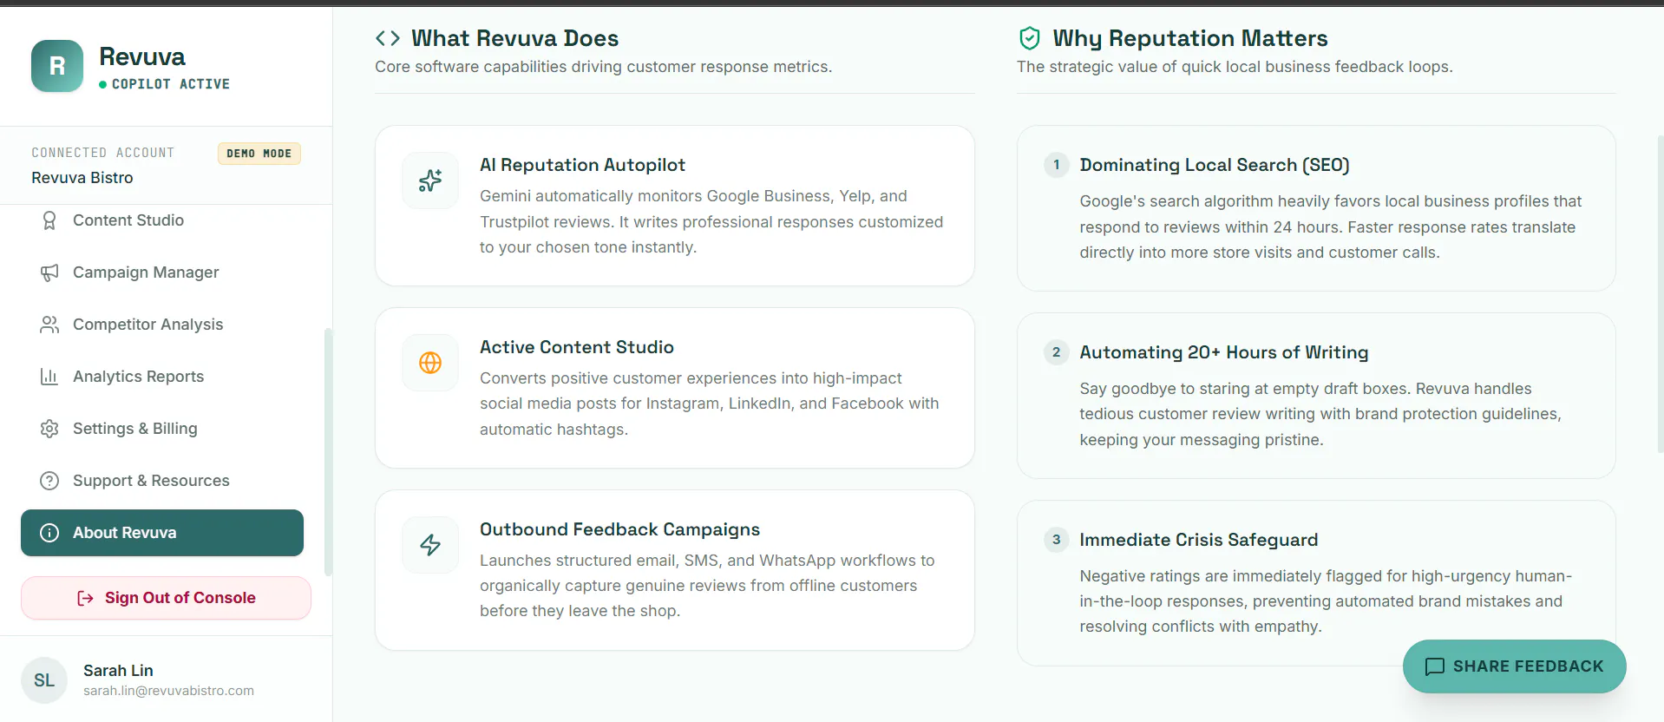Click the About Revuva info icon
Viewport: 1664px width, 722px height.
pos(49,533)
